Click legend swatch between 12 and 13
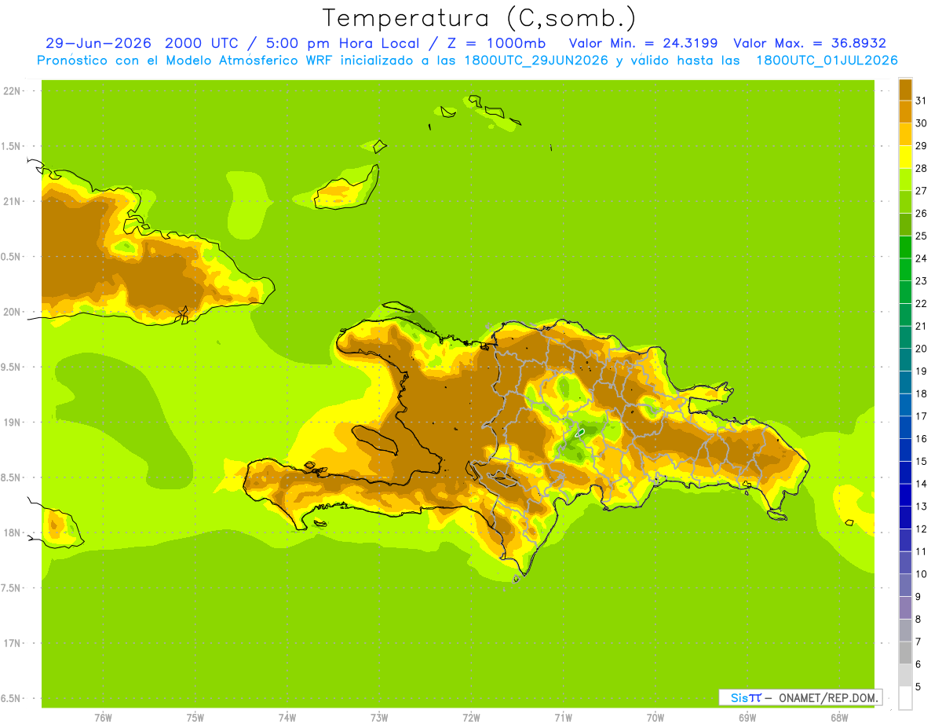This screenshot has width=942, height=728. [905, 518]
